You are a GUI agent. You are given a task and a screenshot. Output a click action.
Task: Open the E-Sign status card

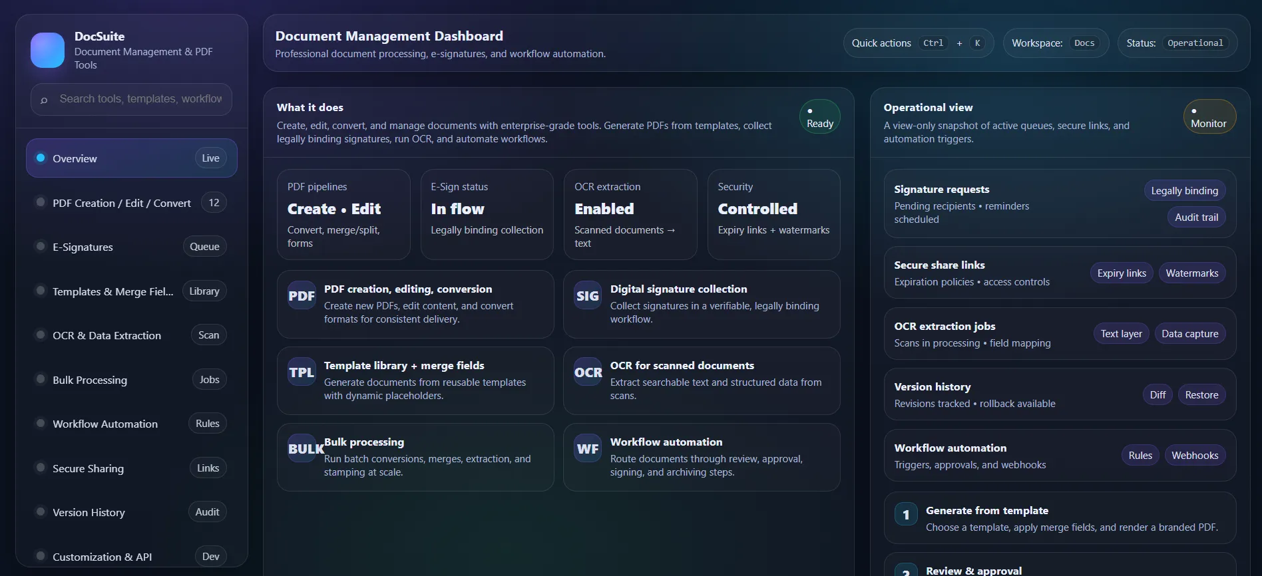coord(487,214)
